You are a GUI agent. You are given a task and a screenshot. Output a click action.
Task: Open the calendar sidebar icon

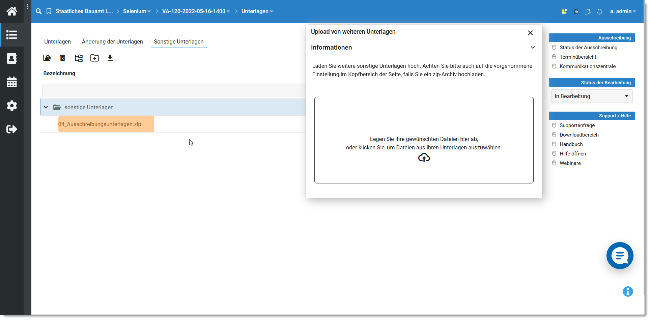(12, 82)
